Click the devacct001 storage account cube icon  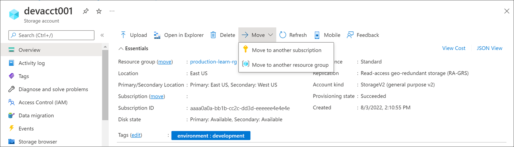point(14,15)
